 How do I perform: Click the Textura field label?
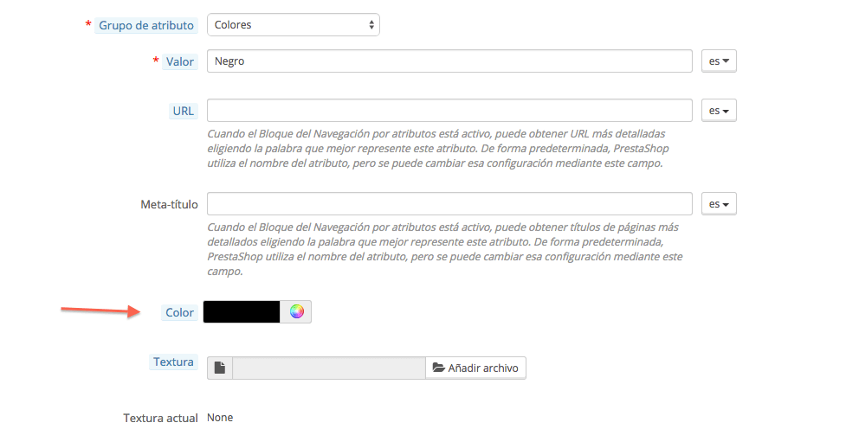click(x=173, y=362)
